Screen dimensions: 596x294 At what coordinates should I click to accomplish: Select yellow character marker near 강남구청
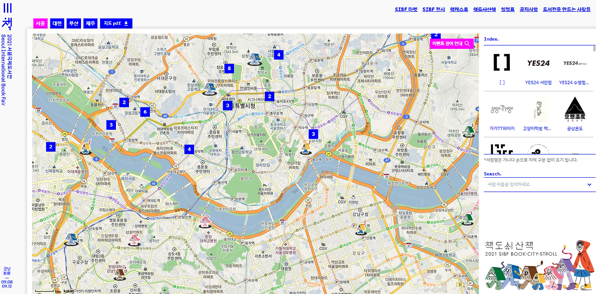[361, 228]
